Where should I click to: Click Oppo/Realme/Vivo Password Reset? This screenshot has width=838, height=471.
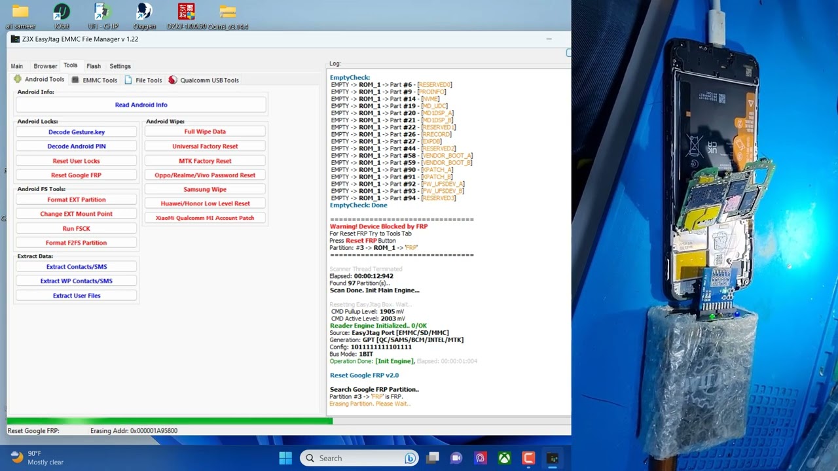pos(205,175)
